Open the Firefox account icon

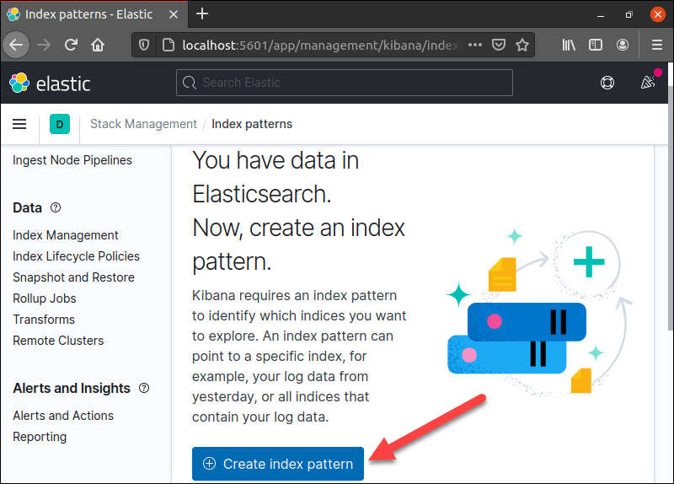623,45
